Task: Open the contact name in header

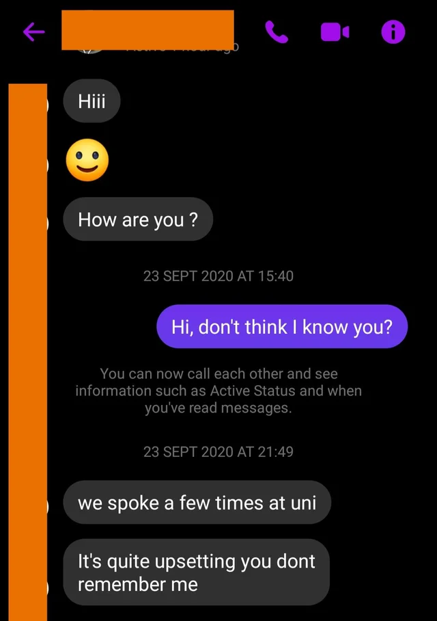Action: click(147, 30)
